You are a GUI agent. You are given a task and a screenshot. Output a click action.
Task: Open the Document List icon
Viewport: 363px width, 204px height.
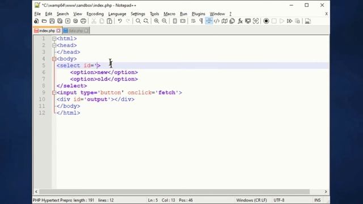coord(232,21)
